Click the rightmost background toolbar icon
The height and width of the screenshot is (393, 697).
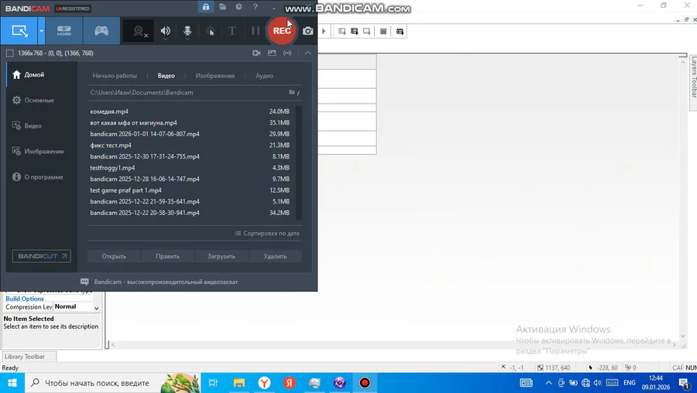pyautogui.click(x=400, y=31)
